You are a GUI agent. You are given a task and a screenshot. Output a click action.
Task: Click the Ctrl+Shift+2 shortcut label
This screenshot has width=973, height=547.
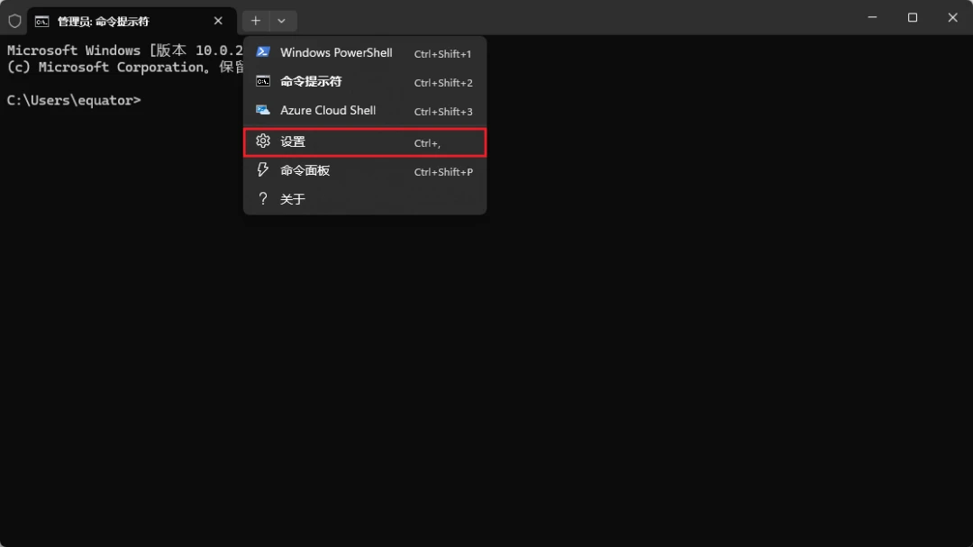point(443,83)
